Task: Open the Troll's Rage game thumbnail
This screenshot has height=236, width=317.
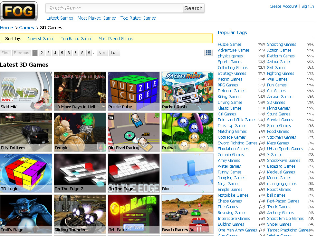Action: point(26,214)
